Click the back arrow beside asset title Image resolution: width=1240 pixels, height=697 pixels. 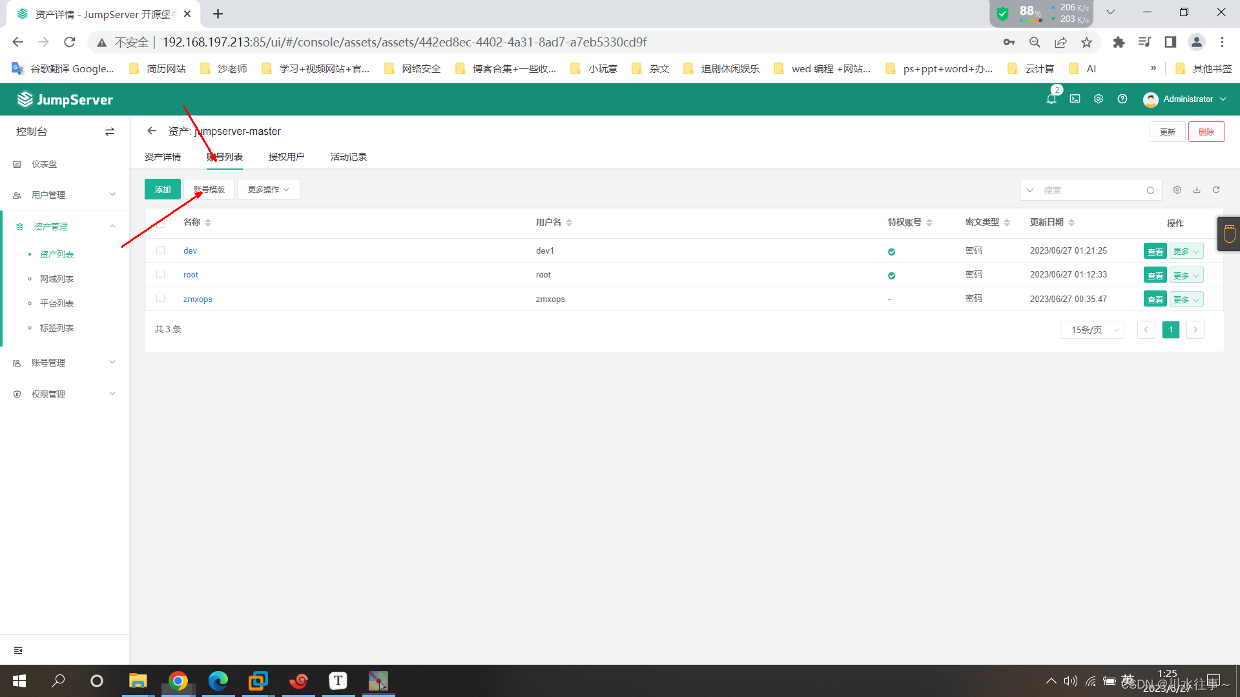[x=152, y=131]
